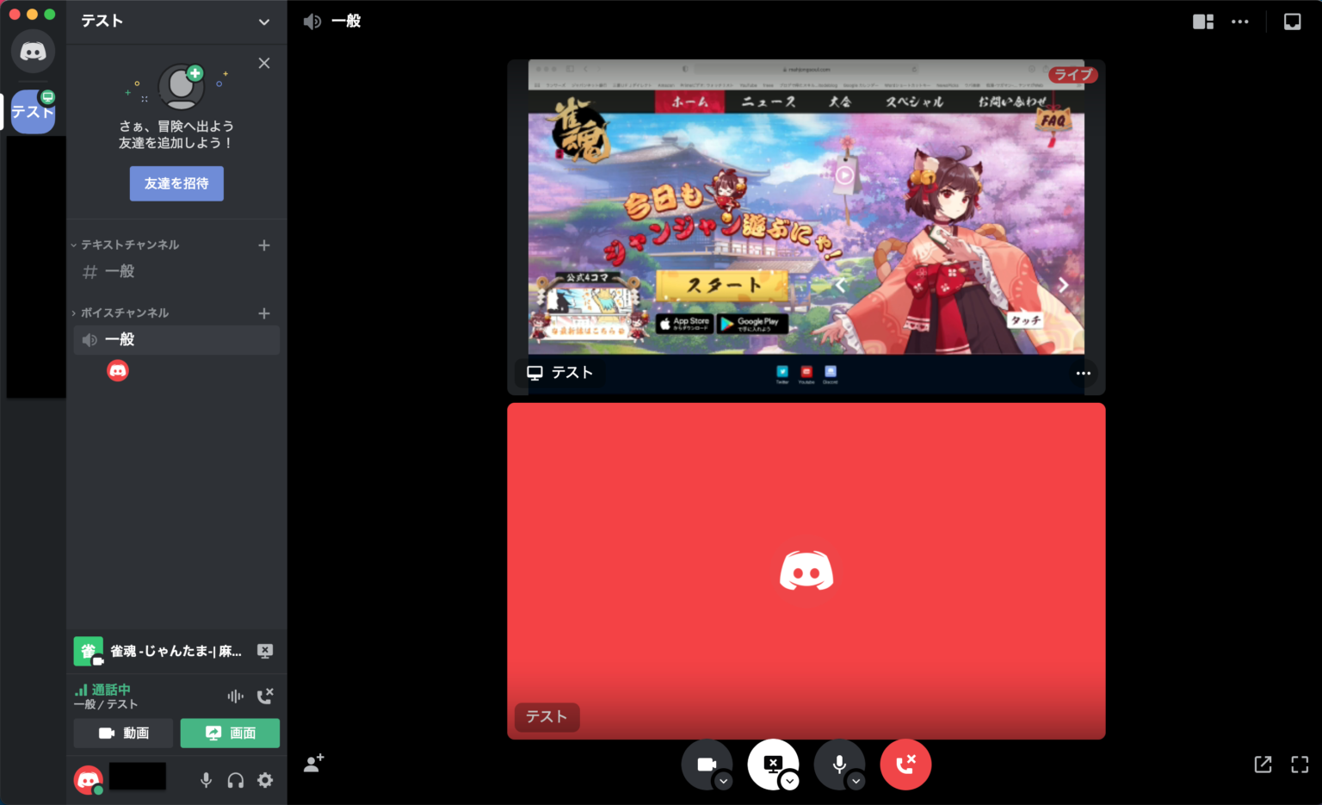This screenshot has height=805, width=1322.
Task: Hang up the call red button
Action: pos(905,765)
